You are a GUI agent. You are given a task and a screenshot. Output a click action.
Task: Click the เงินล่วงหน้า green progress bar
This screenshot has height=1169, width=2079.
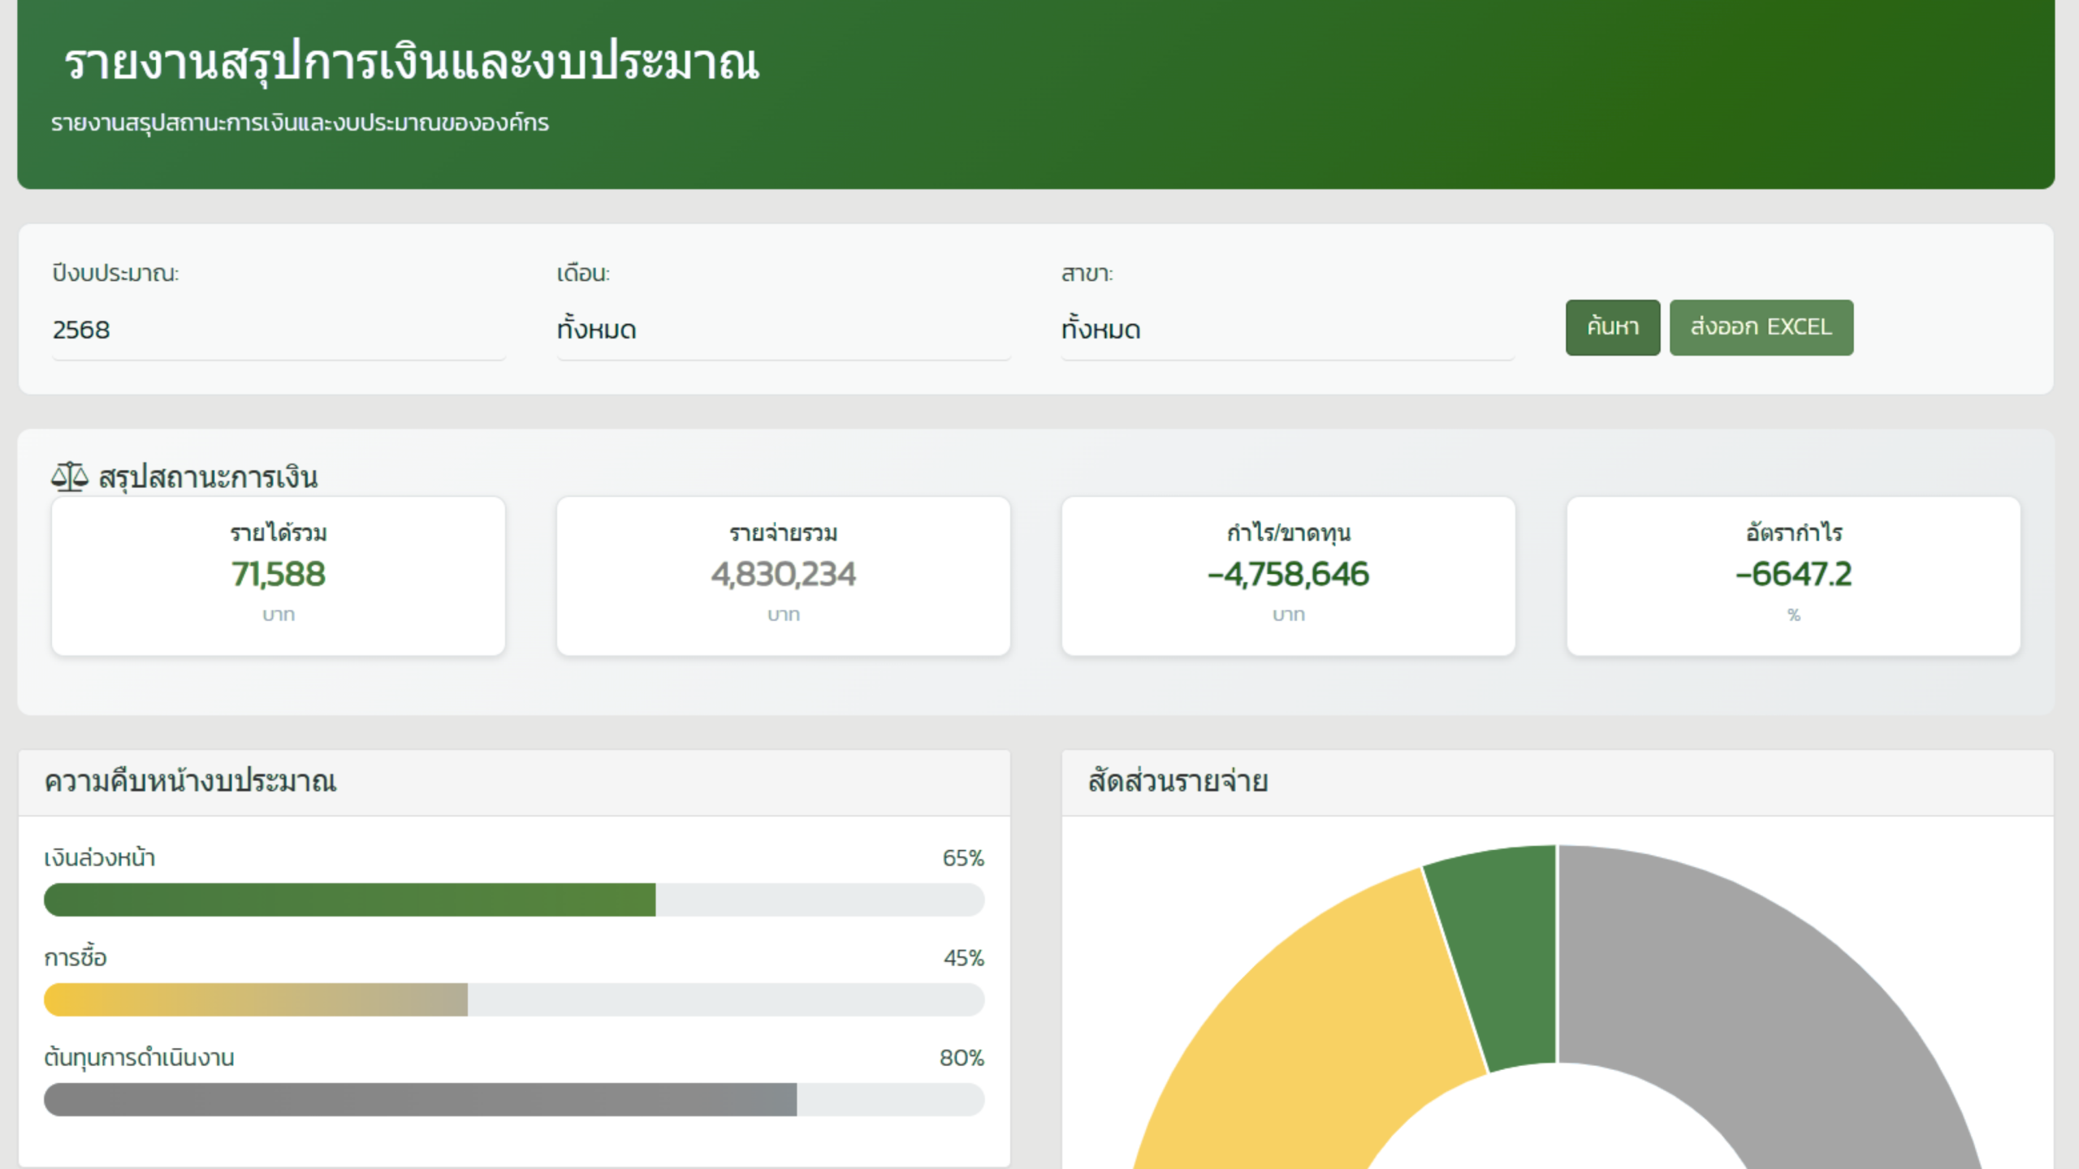(x=349, y=899)
